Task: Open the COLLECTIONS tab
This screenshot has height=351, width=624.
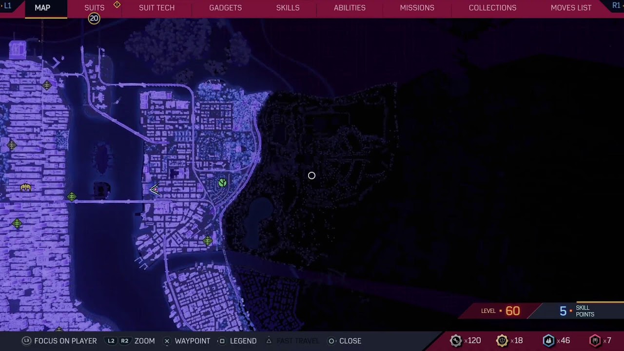Action: coord(492,8)
